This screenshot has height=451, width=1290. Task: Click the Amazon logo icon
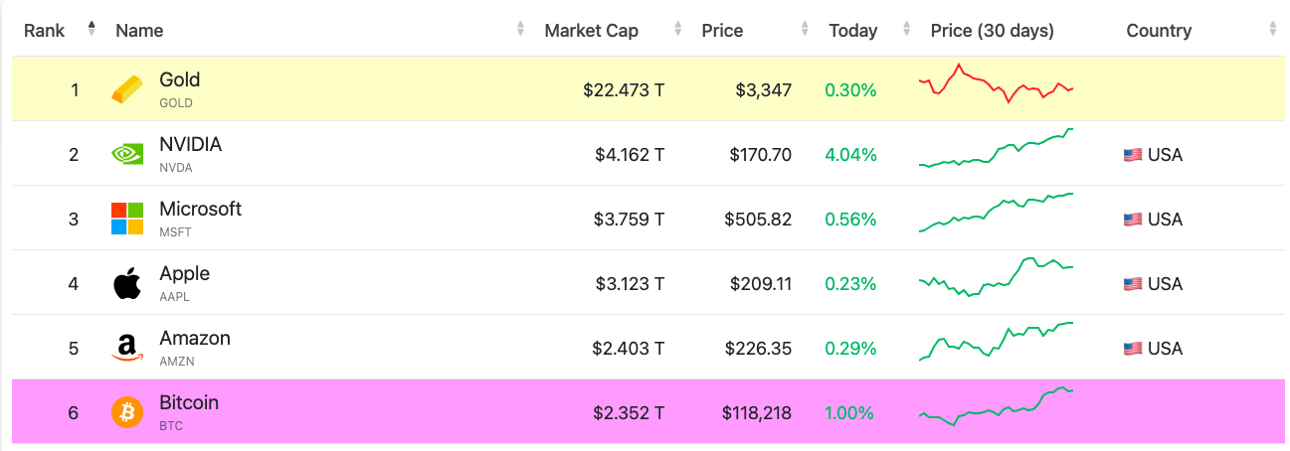coord(126,348)
